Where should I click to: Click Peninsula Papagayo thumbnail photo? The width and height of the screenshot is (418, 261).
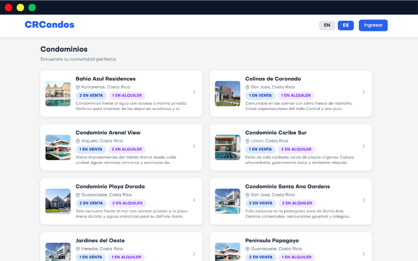tap(228, 252)
